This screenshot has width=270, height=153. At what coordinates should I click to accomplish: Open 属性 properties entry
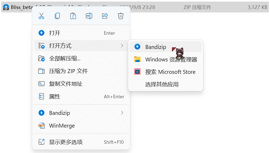81,97
